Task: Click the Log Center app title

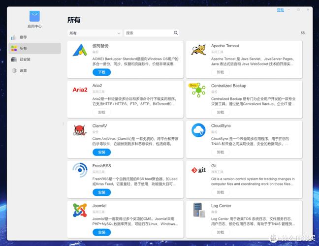Action: click(221, 206)
